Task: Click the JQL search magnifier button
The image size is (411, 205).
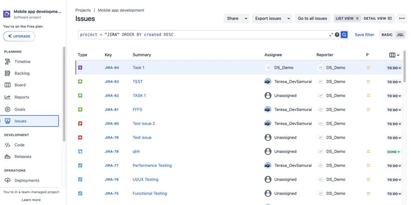Action: click(x=344, y=35)
